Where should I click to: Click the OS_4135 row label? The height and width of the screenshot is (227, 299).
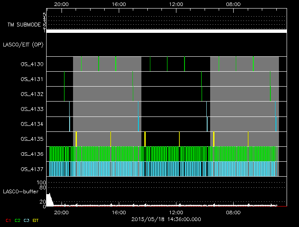(x=32, y=139)
